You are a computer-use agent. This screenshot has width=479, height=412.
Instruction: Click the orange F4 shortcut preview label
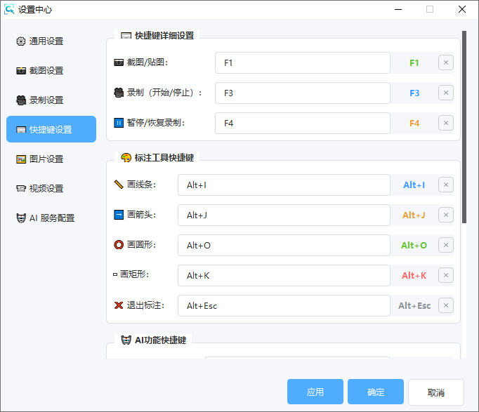click(x=414, y=123)
